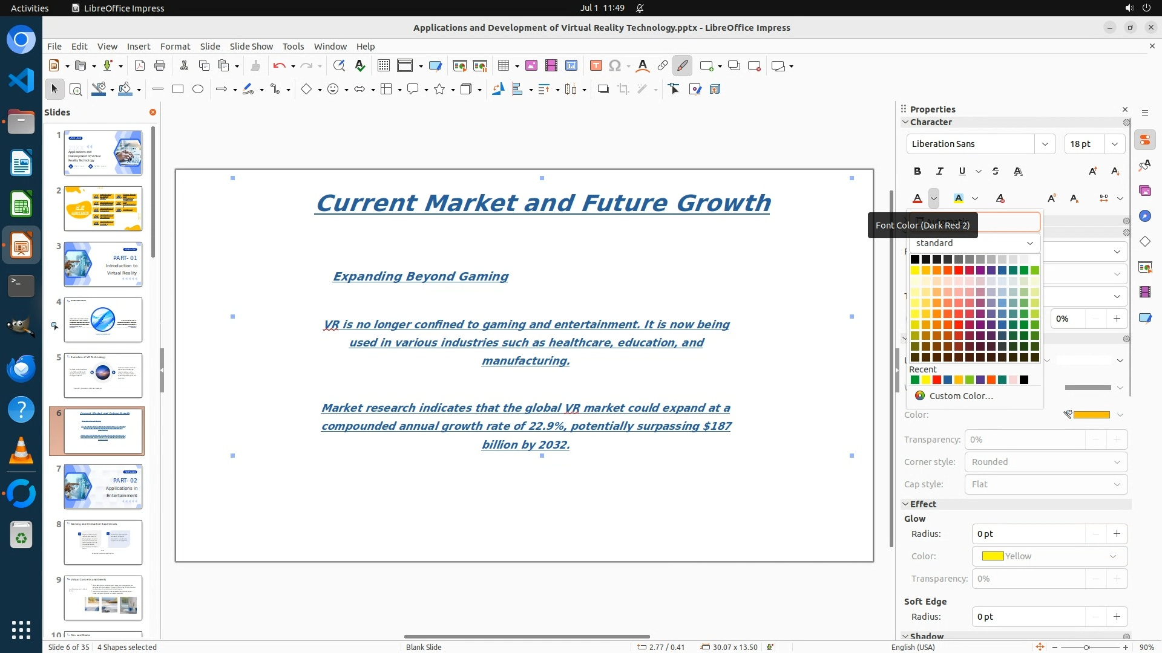Toggle Strikethrough in Character panel
1162x653 pixels.
[x=996, y=171]
